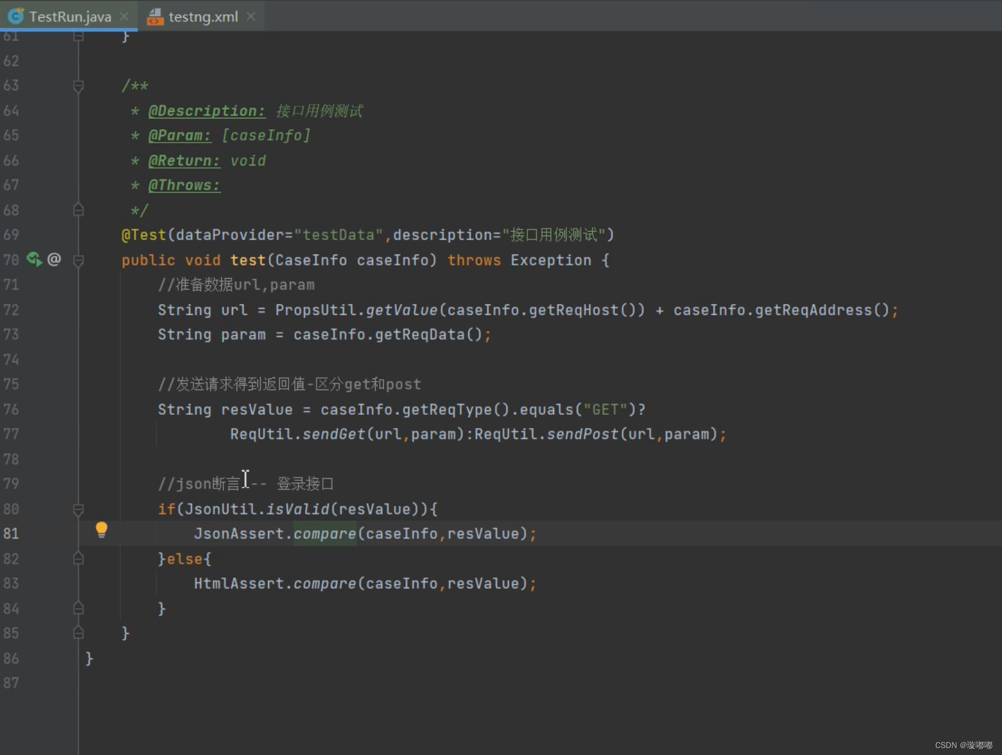1002x755 pixels.
Task: Click getReqAddress() on line 72
Action: pos(822,310)
